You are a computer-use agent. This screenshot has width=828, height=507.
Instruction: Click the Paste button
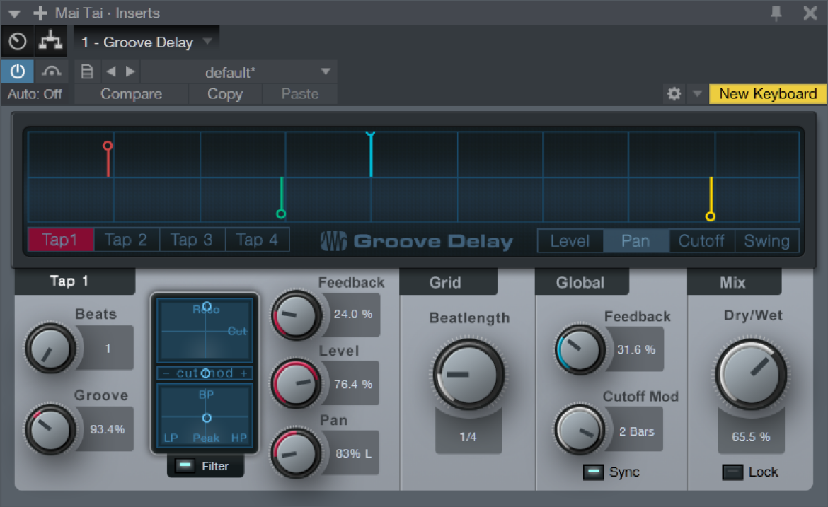click(x=300, y=94)
